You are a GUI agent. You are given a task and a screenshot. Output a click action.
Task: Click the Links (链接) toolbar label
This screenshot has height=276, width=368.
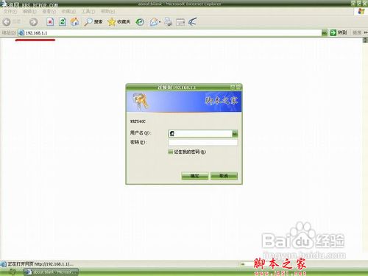pyautogui.click(x=357, y=32)
